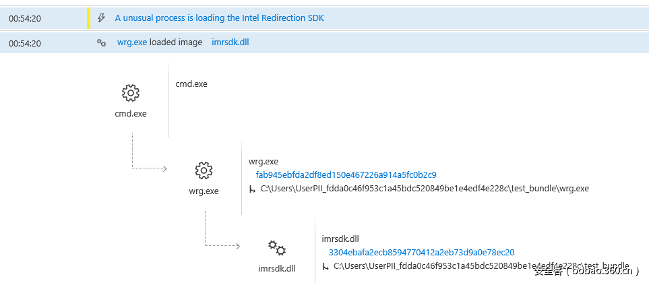The width and height of the screenshot is (649, 283).
Task: Select the cmd.exe process gear icon
Action: click(131, 93)
